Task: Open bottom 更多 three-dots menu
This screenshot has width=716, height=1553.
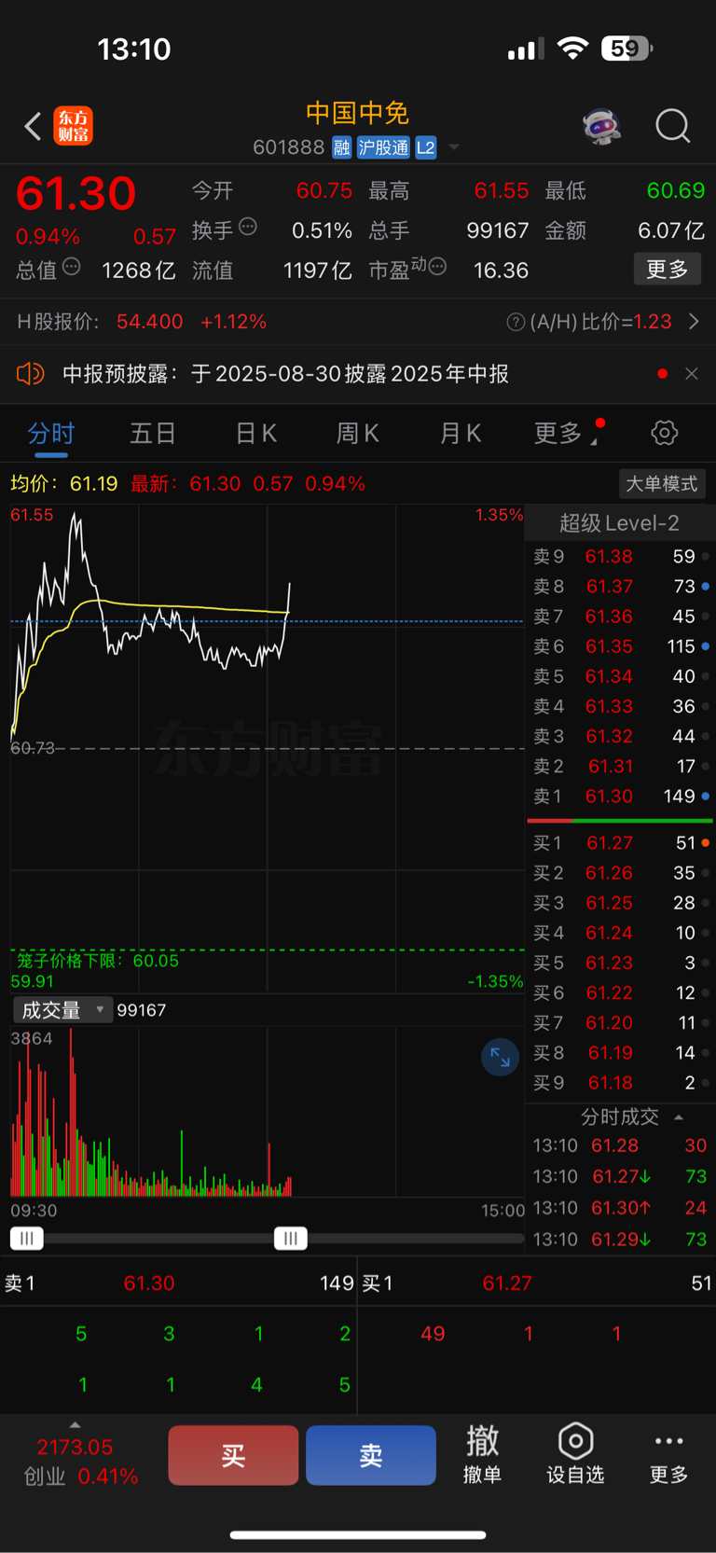Action: pos(668,1457)
